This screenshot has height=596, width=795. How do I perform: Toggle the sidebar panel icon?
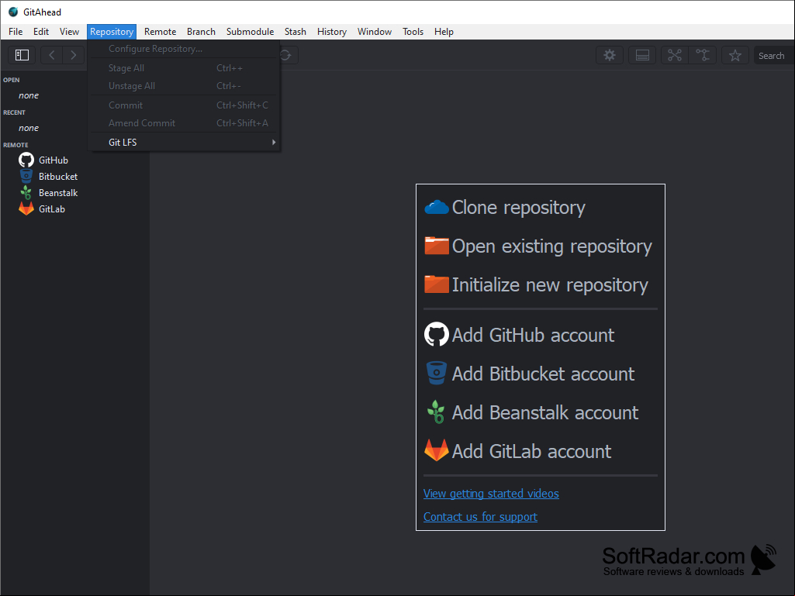click(x=22, y=55)
